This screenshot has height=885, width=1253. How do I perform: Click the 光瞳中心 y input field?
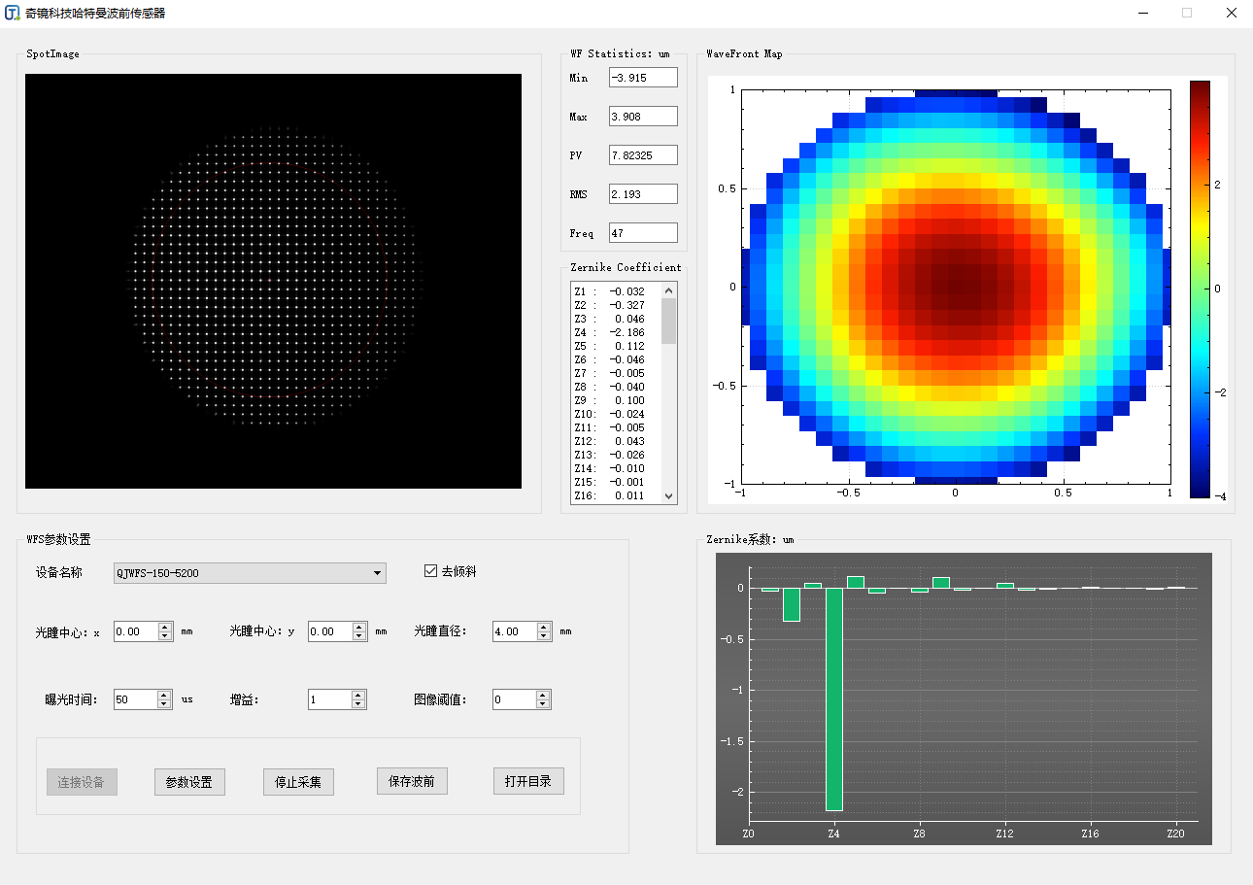330,631
